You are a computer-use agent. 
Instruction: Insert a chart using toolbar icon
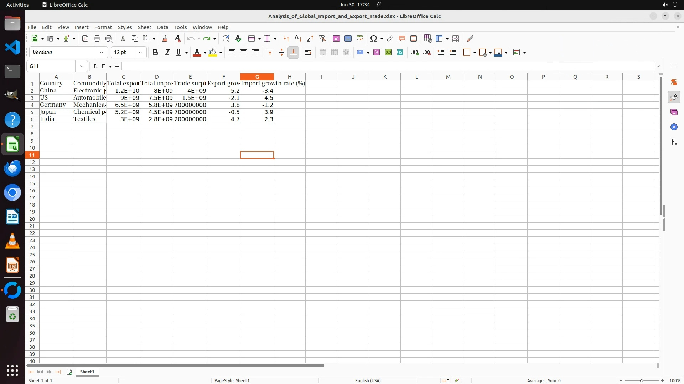pos(348,38)
